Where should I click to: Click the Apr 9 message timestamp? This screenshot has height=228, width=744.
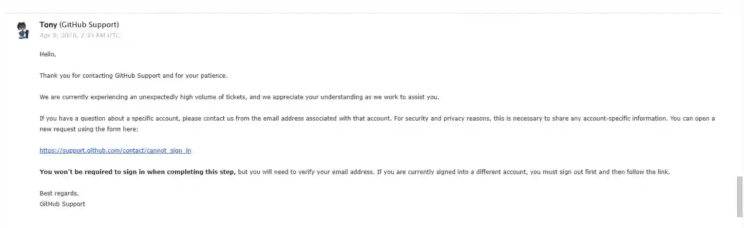(x=79, y=35)
